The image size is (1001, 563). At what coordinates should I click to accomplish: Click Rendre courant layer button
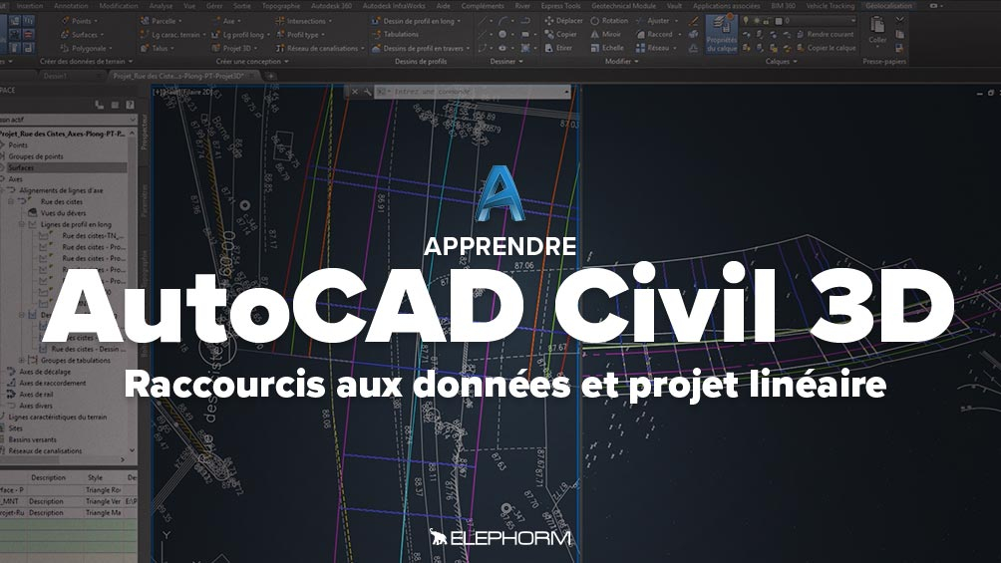(x=827, y=34)
